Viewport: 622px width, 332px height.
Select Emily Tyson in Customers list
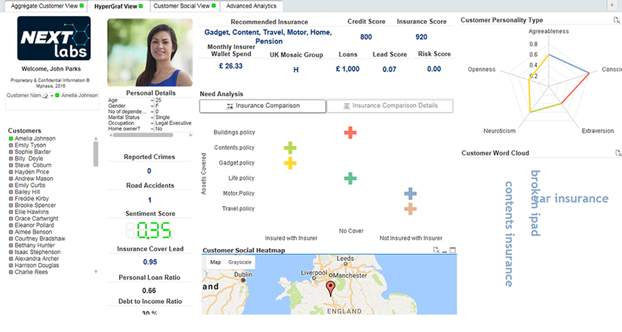pos(30,145)
